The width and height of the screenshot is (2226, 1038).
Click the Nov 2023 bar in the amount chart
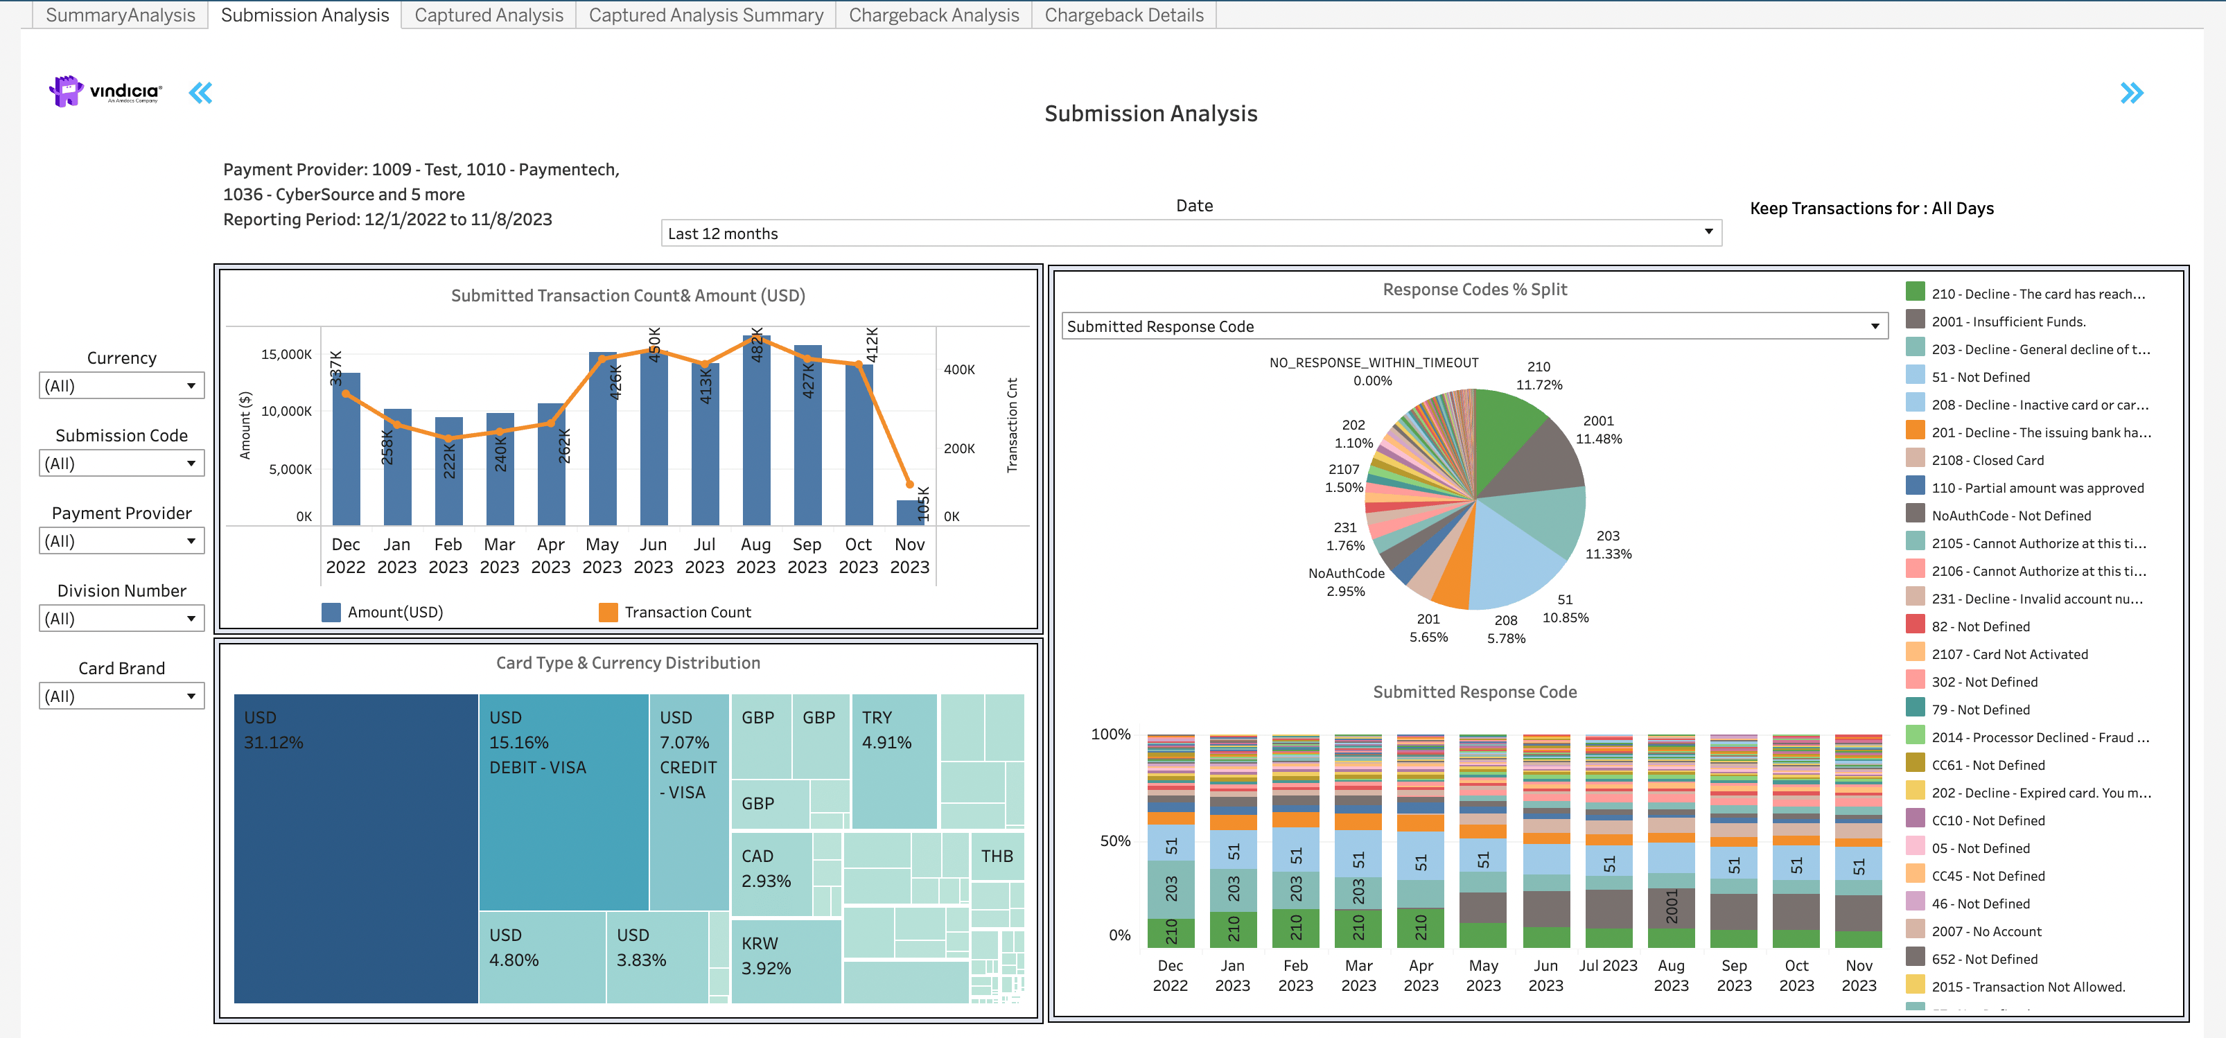coord(910,513)
